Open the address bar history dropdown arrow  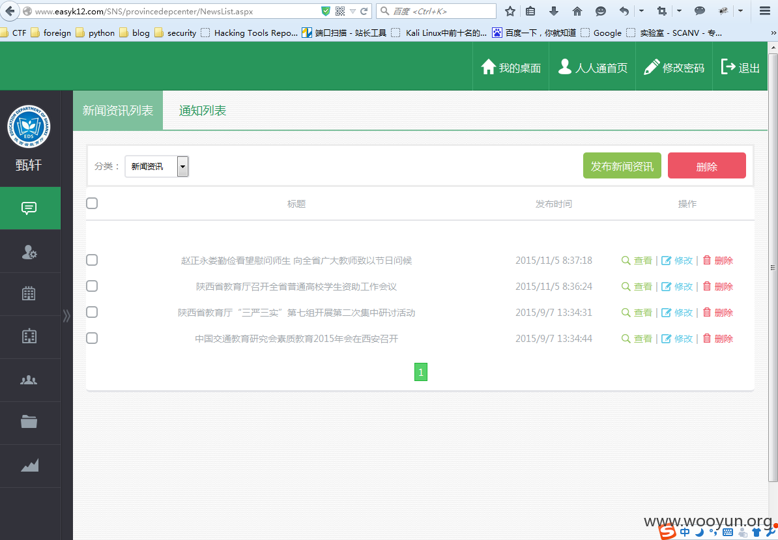coord(353,11)
